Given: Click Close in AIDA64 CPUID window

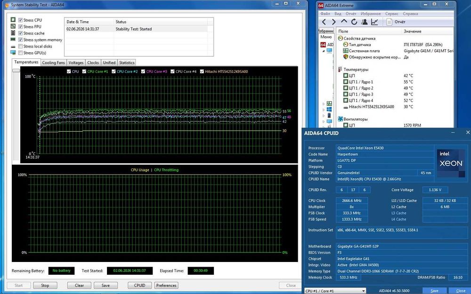Looking at the screenshot, I should point(461,291).
